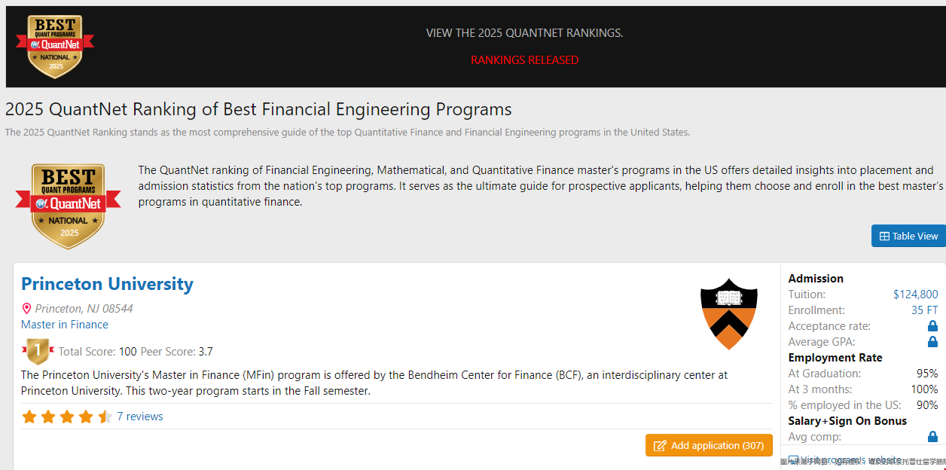The width and height of the screenshot is (946, 470).
Task: Open the Master in Finance program link
Action: tap(65, 325)
